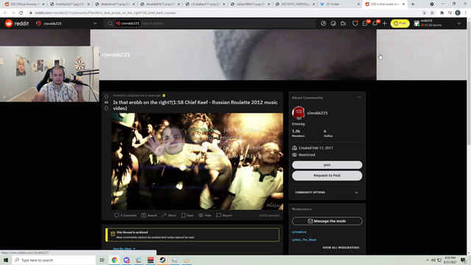Open Chrome from the taskbar

[x=115, y=260]
